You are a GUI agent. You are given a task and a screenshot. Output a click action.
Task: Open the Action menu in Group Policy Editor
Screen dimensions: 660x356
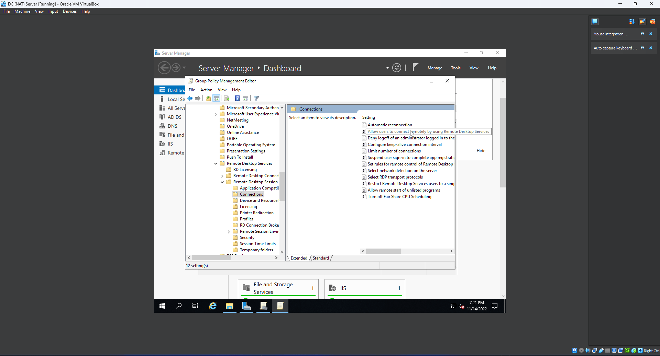click(206, 90)
